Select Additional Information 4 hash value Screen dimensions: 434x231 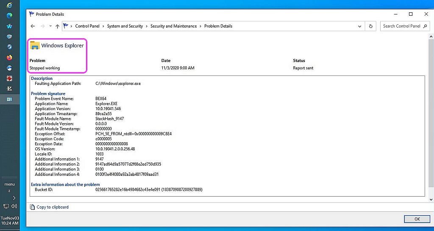127,175
